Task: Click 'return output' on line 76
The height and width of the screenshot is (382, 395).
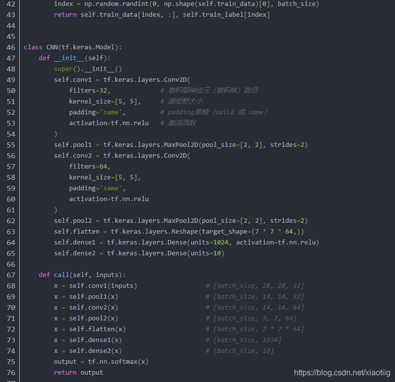Action: coord(79,373)
